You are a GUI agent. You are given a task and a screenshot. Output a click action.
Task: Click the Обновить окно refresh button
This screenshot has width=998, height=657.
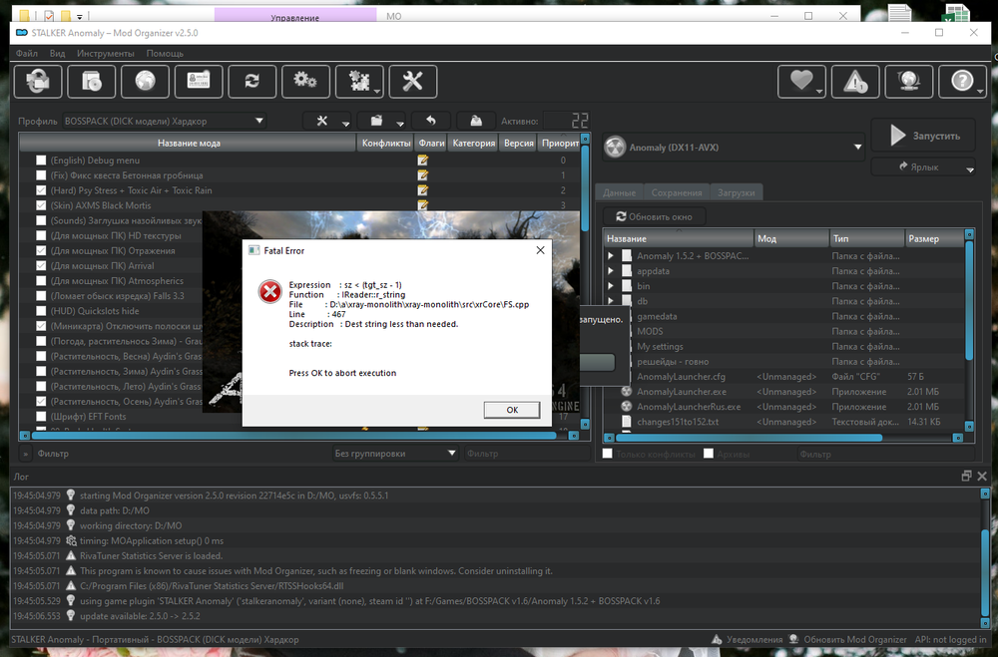click(655, 216)
